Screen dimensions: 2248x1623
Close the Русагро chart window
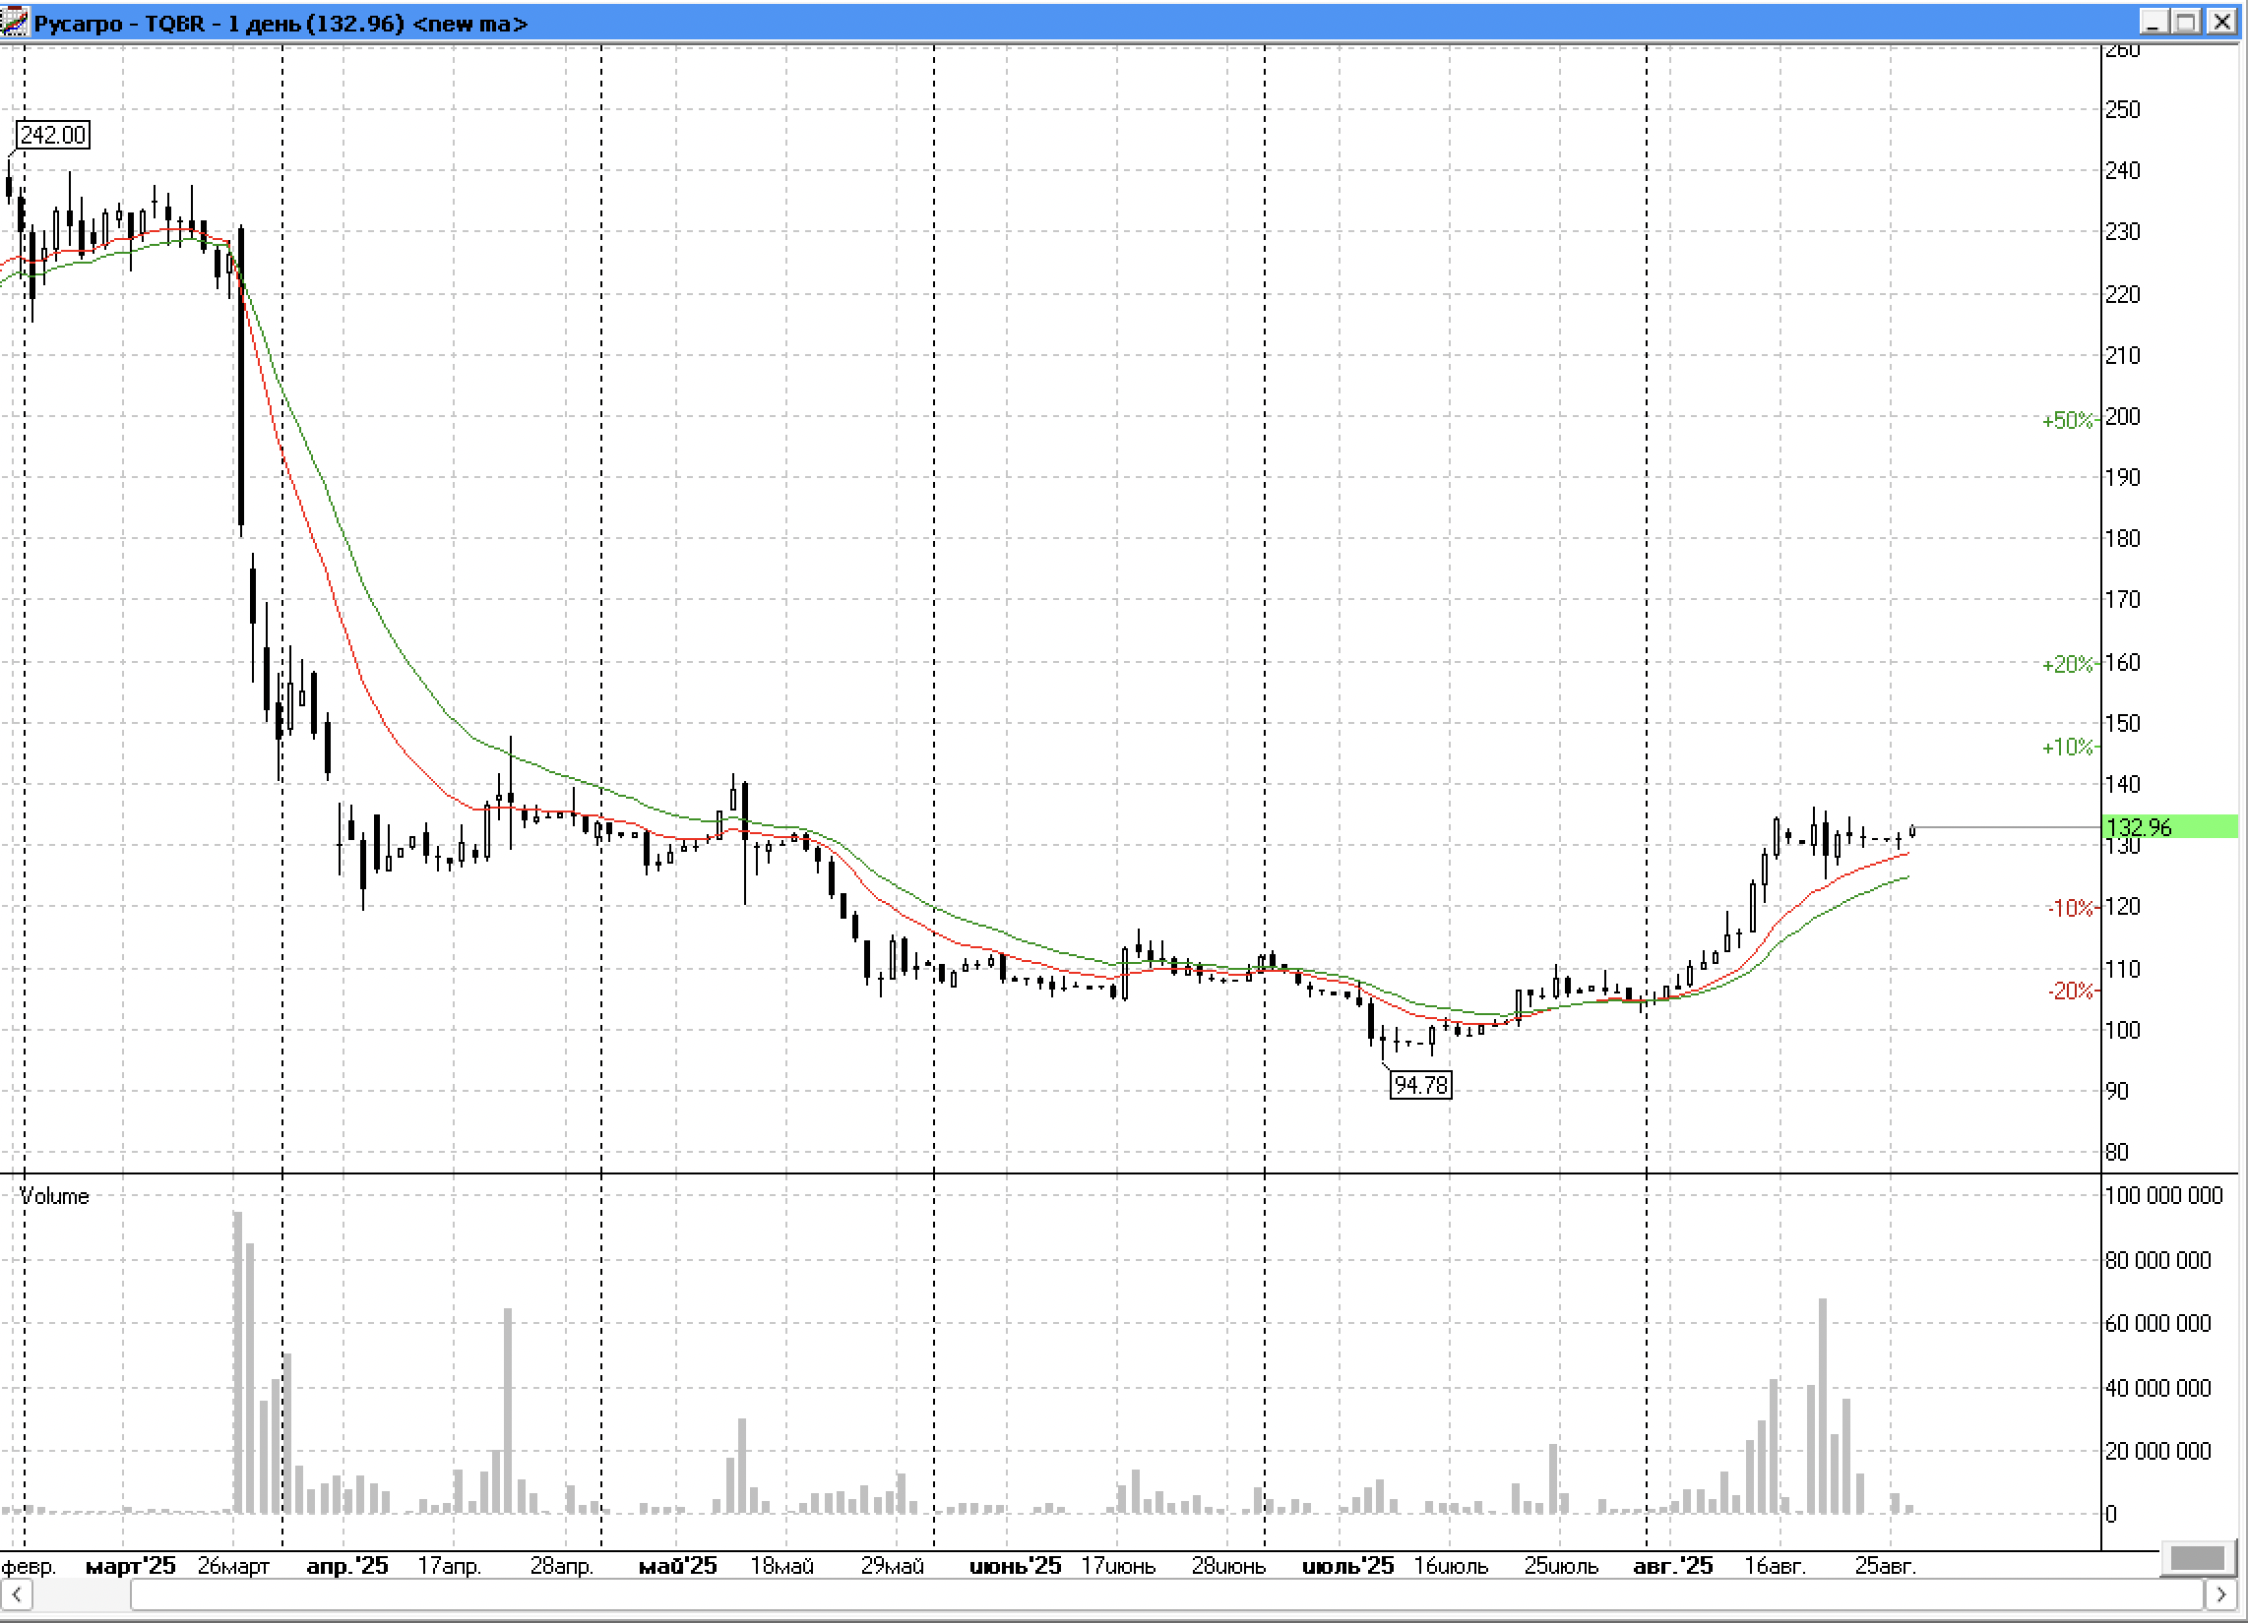[2221, 22]
